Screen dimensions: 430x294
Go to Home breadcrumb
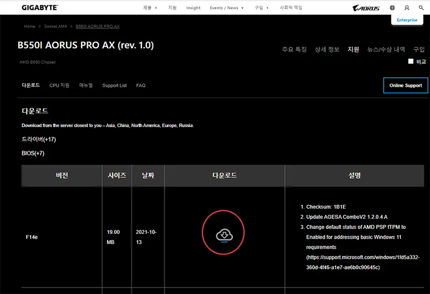30,26
